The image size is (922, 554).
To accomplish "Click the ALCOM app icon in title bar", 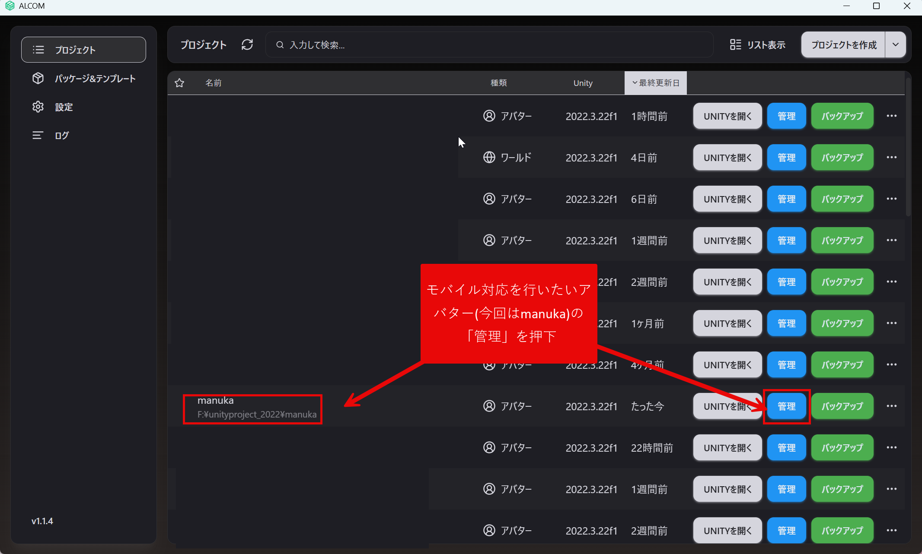I will point(10,6).
